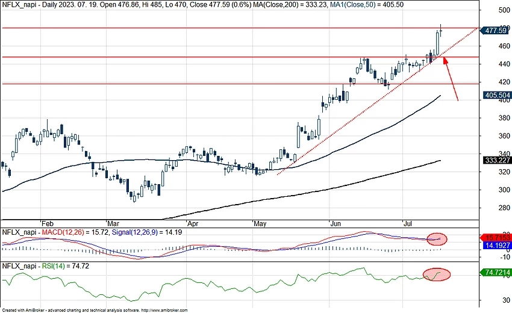Click the 440 price axis value

[x=504, y=64]
